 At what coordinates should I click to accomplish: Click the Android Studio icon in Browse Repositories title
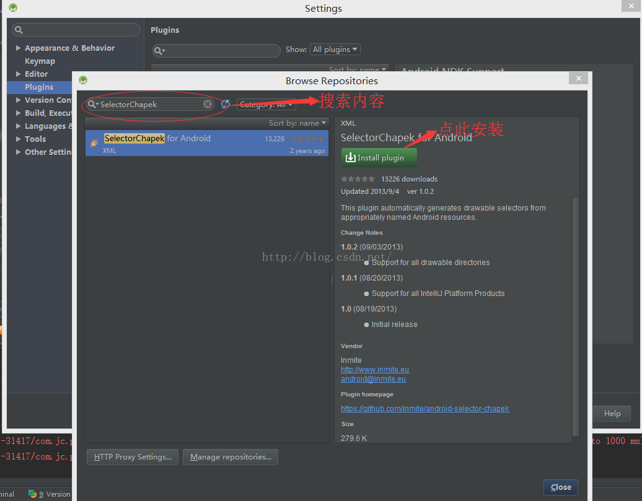tap(83, 81)
